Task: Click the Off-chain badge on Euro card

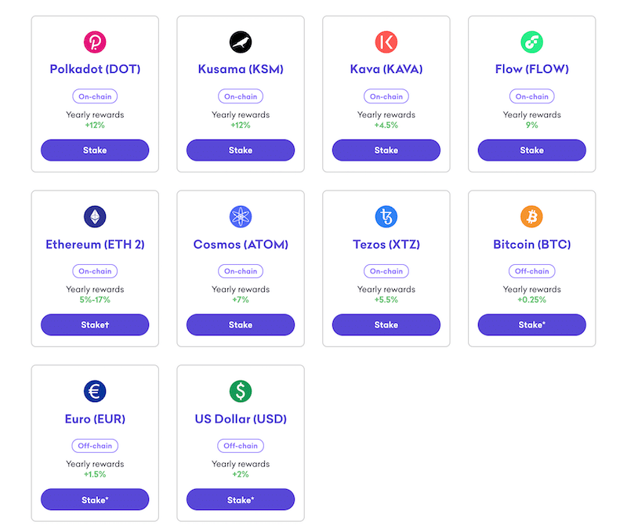Action: [x=95, y=446]
